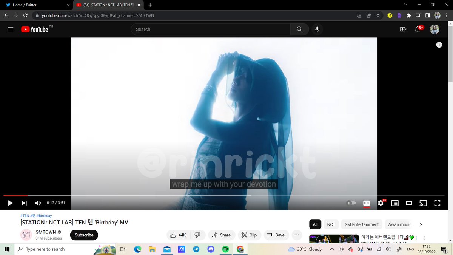Open Spotify from taskbar
This screenshot has height=255, width=453.
pos(225,249)
